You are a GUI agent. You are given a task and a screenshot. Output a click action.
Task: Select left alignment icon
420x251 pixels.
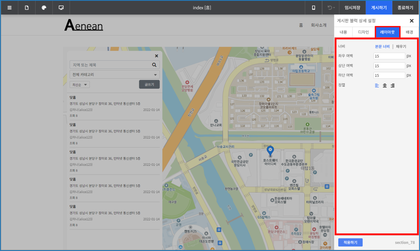coord(377,85)
